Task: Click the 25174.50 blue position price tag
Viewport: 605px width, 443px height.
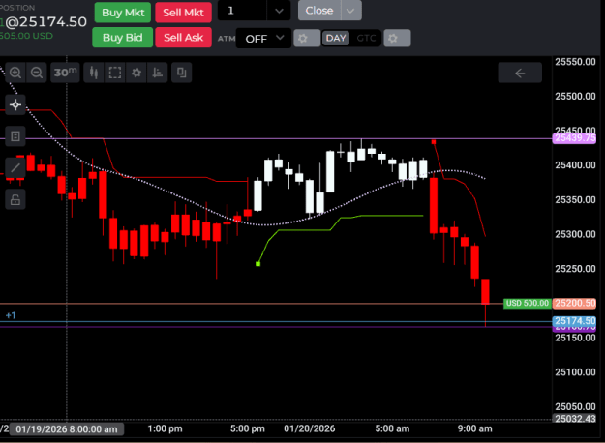Action: point(575,321)
